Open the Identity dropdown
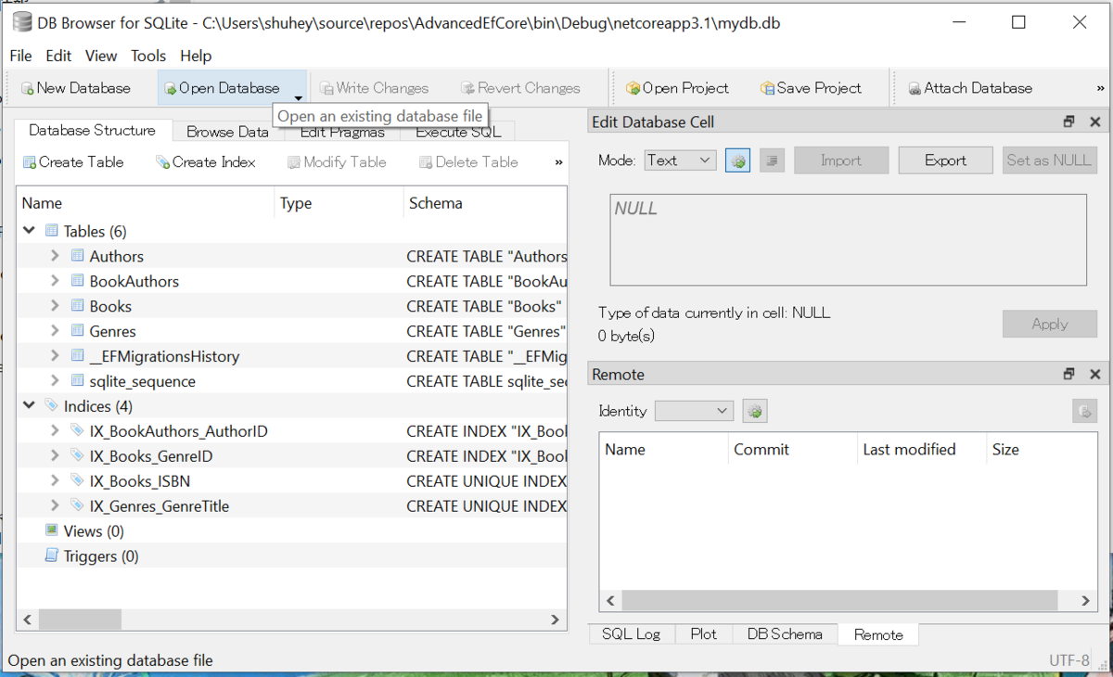 click(694, 411)
